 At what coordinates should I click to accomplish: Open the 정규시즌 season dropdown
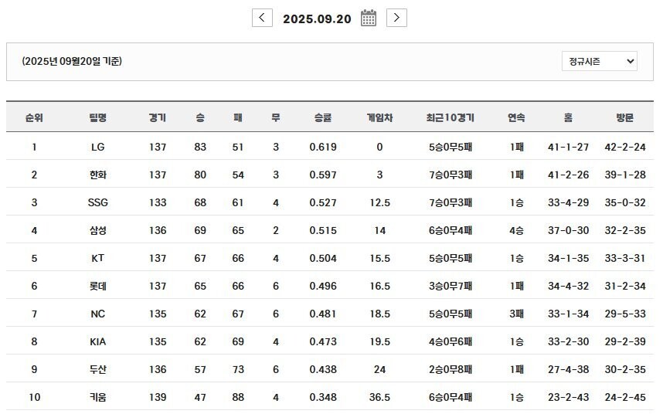599,61
